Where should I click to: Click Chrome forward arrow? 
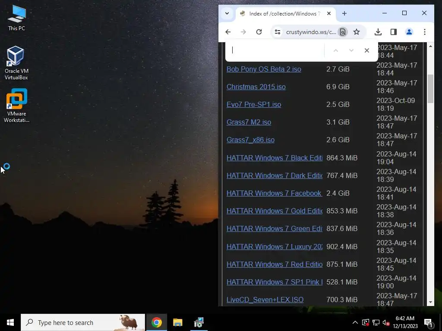243,32
